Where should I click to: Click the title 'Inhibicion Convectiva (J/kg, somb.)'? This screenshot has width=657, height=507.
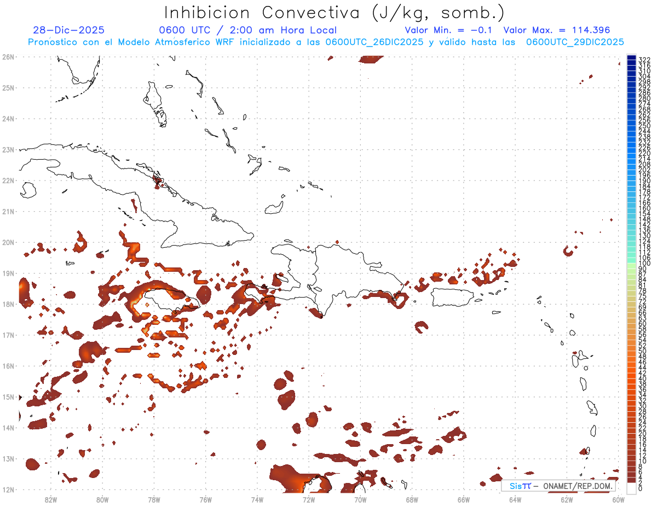(334, 13)
